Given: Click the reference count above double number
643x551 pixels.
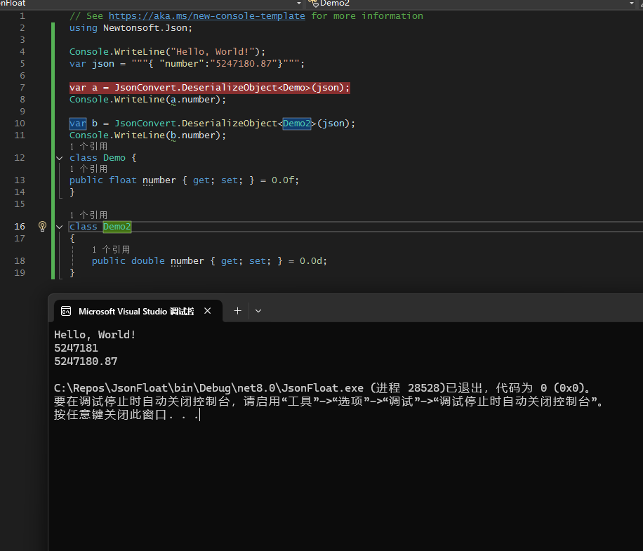Looking at the screenshot, I should click(111, 250).
